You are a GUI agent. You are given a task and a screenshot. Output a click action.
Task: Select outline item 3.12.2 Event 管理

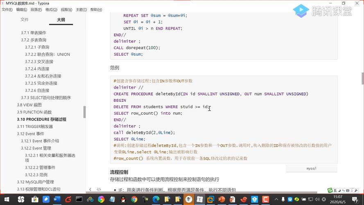(36, 148)
